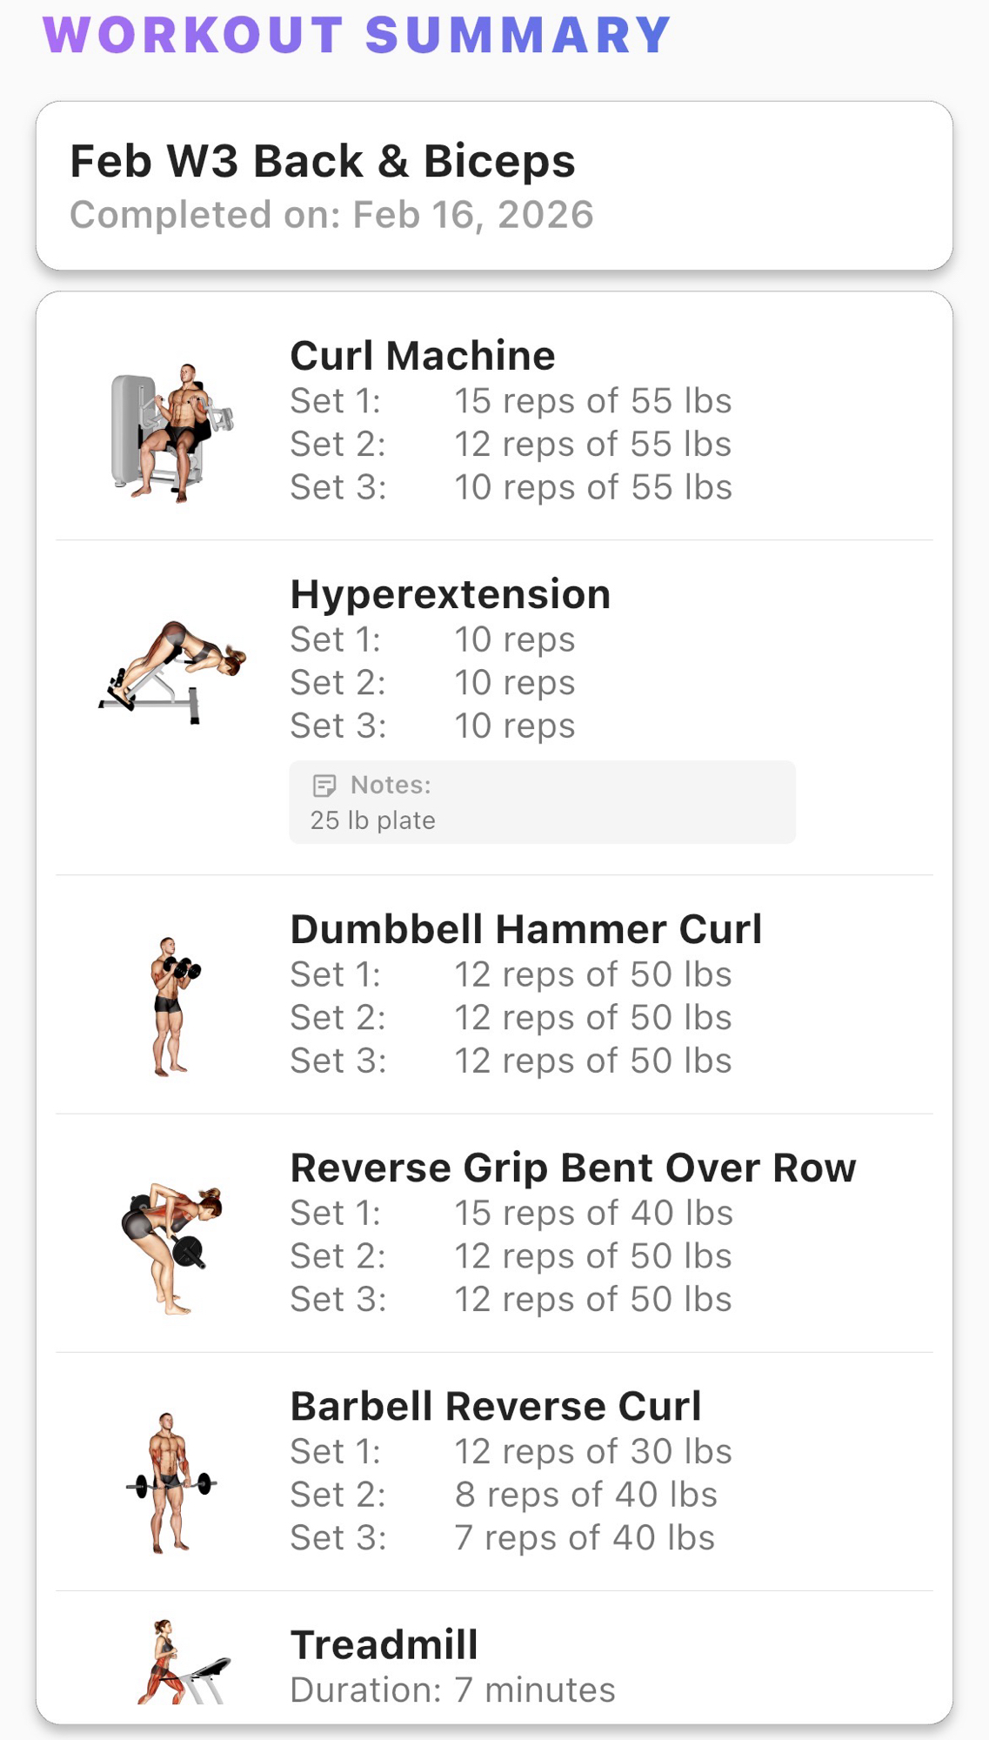
Task: Tap the 25 lb plate note box
Action: point(542,802)
